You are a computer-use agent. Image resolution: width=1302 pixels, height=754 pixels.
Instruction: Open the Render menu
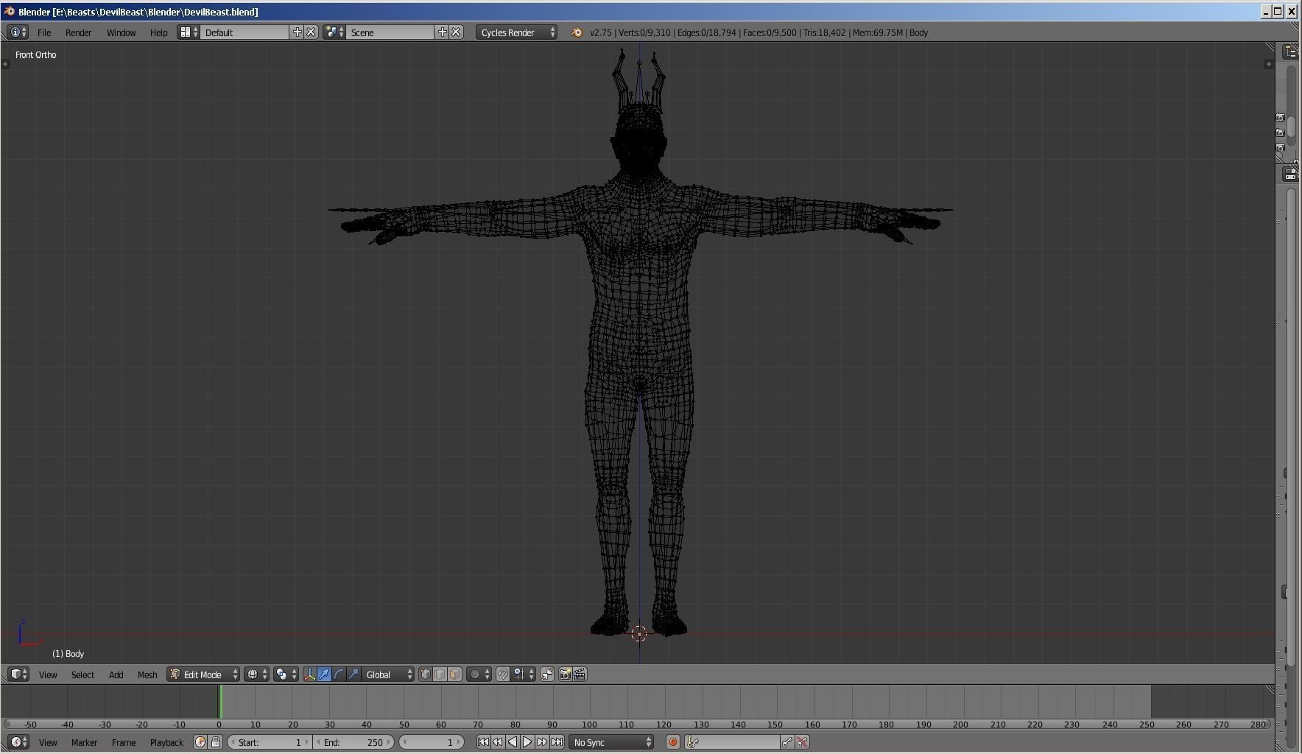(x=78, y=32)
